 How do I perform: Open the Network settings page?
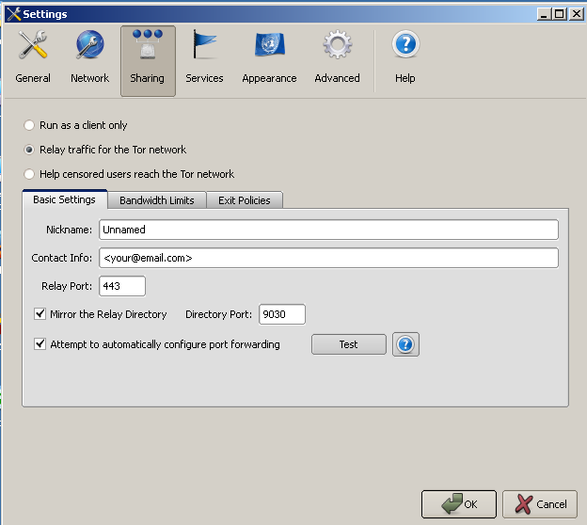[90, 57]
